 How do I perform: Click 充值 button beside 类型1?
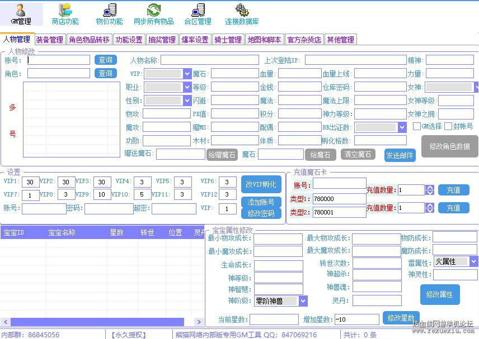(x=453, y=190)
